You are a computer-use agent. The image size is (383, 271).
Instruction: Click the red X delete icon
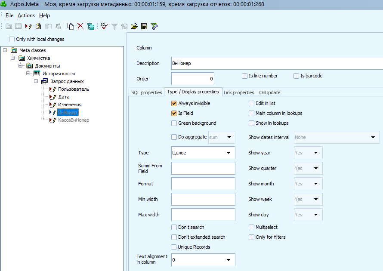tap(80, 26)
